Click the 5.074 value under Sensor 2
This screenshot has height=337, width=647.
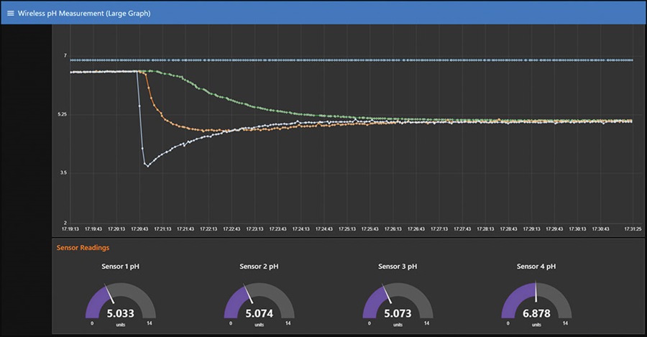(259, 313)
